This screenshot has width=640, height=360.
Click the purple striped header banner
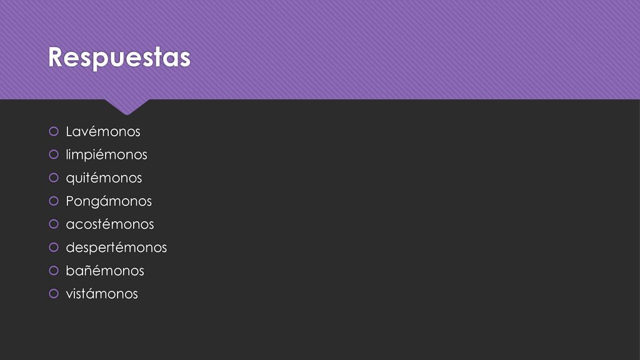point(320,49)
